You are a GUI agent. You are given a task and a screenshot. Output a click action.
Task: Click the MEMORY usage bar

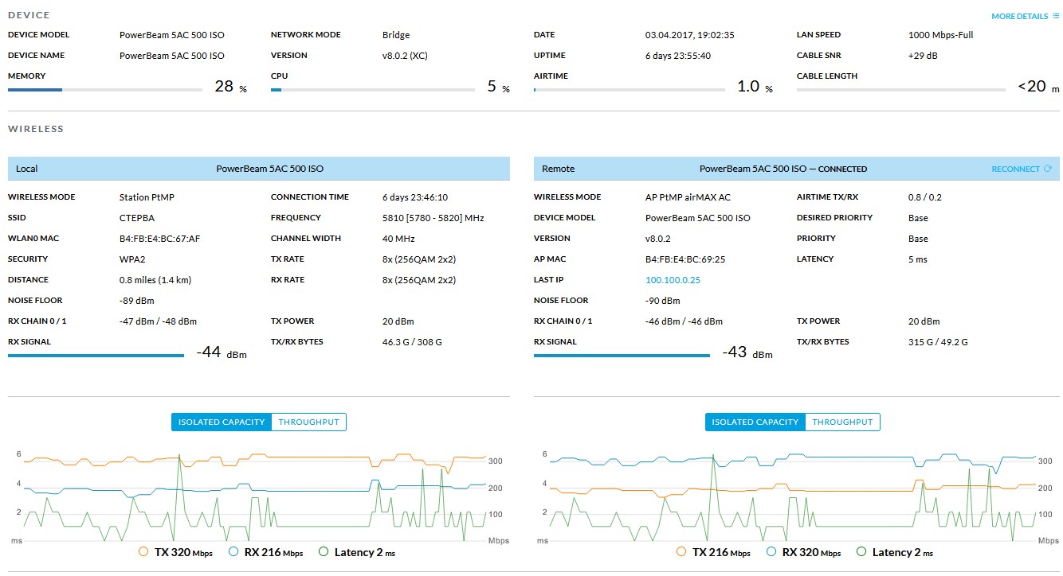105,90
